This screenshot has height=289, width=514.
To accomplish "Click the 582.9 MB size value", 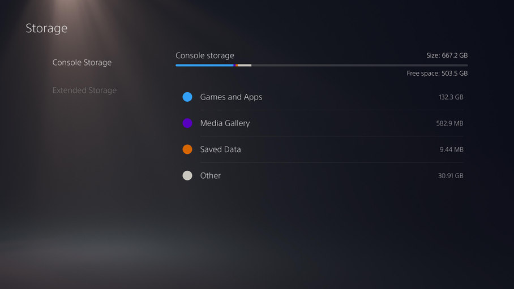I will (449, 123).
